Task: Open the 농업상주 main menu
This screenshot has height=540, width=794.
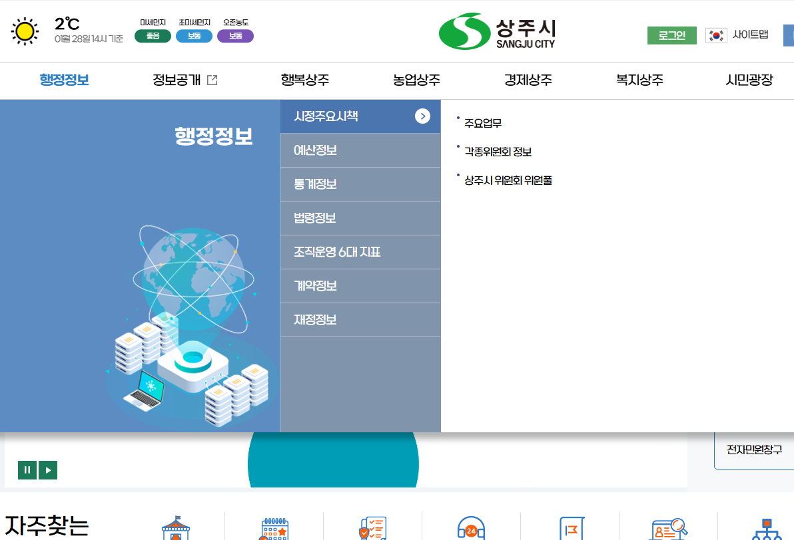Action: (x=416, y=80)
